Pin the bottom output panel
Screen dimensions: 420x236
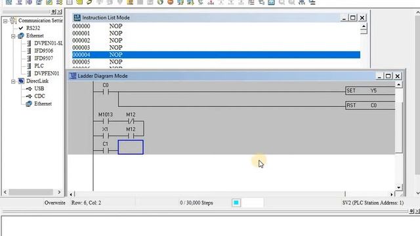(x=411, y=211)
